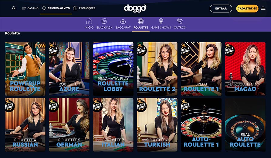Select the Blackjack cards icon

(104, 21)
